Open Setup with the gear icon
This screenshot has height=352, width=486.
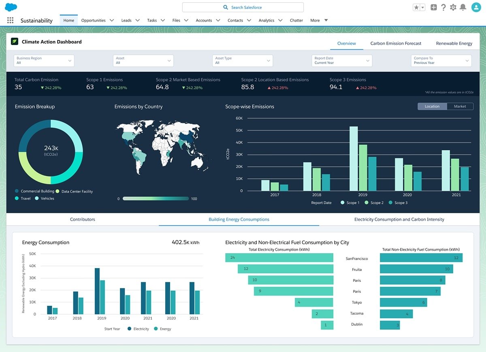click(453, 7)
